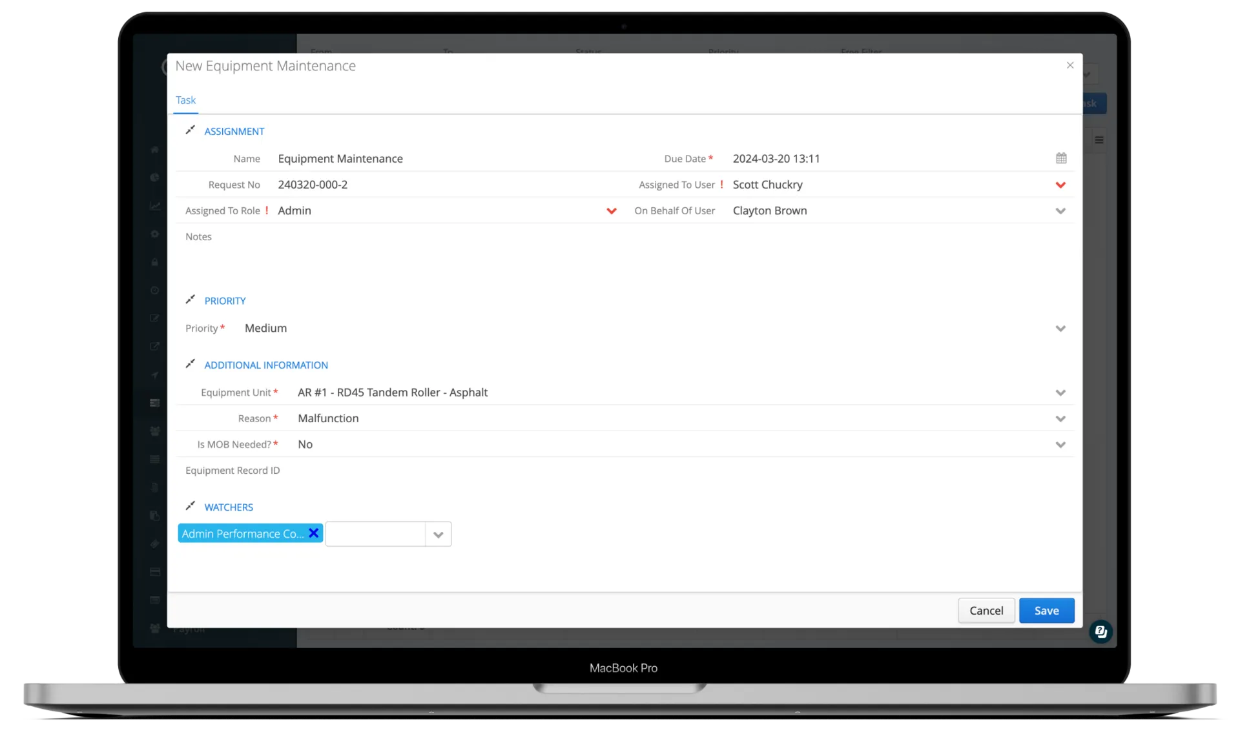Expand the Assigned To User dropdown

tap(1060, 185)
